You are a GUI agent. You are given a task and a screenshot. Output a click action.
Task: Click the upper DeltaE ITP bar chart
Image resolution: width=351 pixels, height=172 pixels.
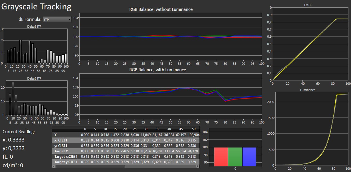point(36,46)
